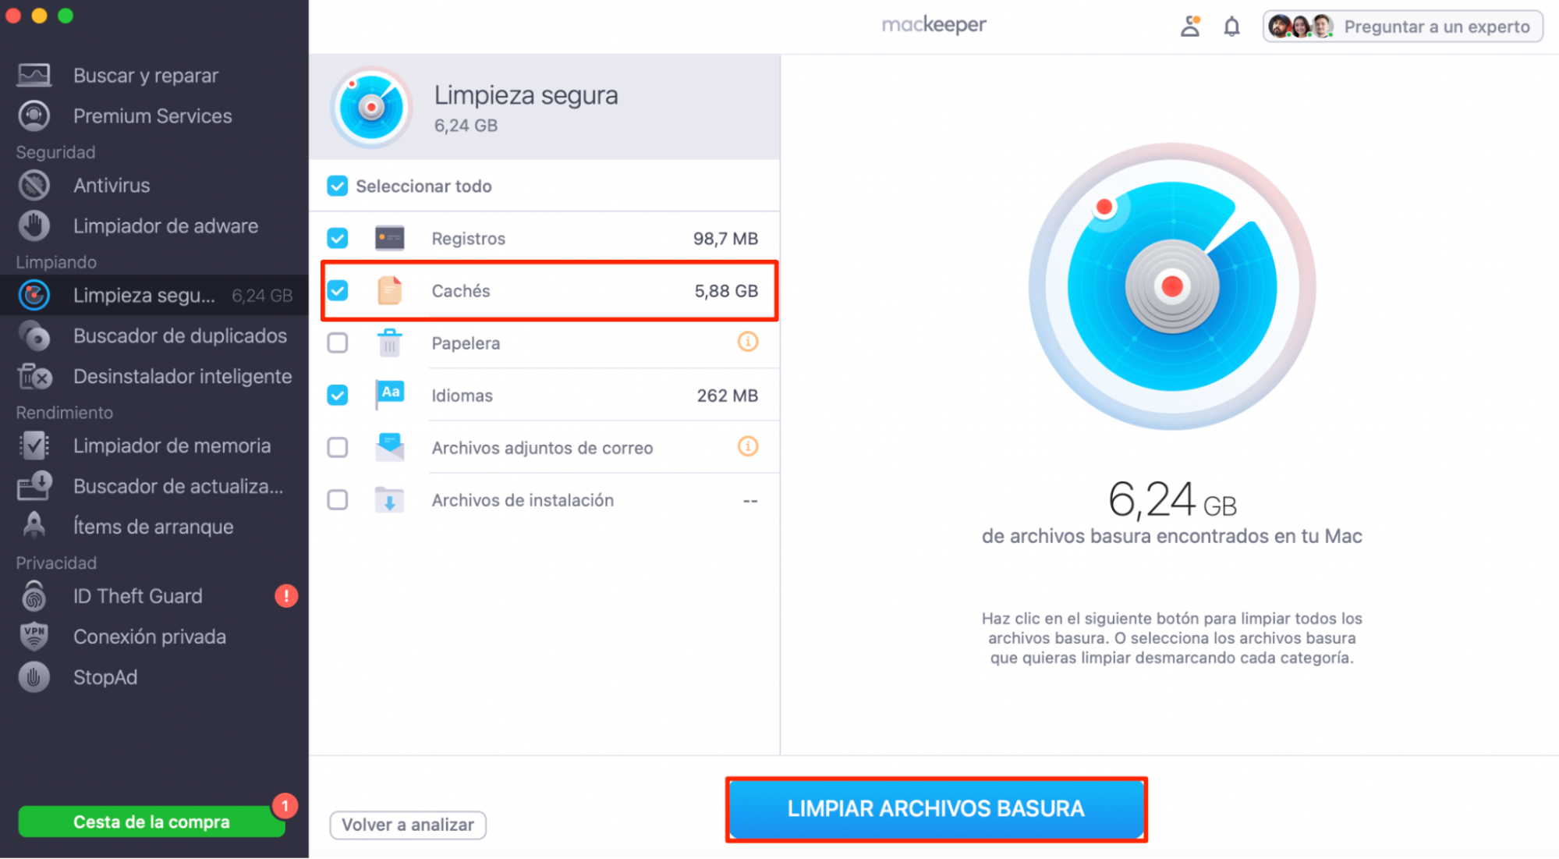Click the Cesta de la compra notification badge
This screenshot has width=1559, height=859.
tap(285, 805)
